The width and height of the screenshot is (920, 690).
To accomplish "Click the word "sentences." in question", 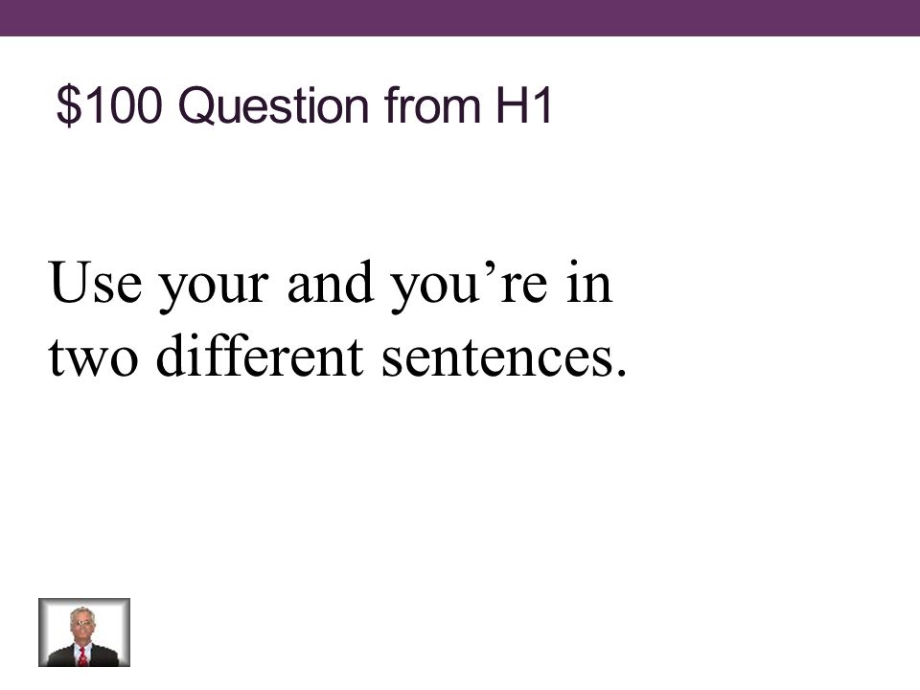I will pos(505,357).
